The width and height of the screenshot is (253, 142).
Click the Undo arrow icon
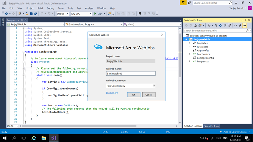[42, 14]
